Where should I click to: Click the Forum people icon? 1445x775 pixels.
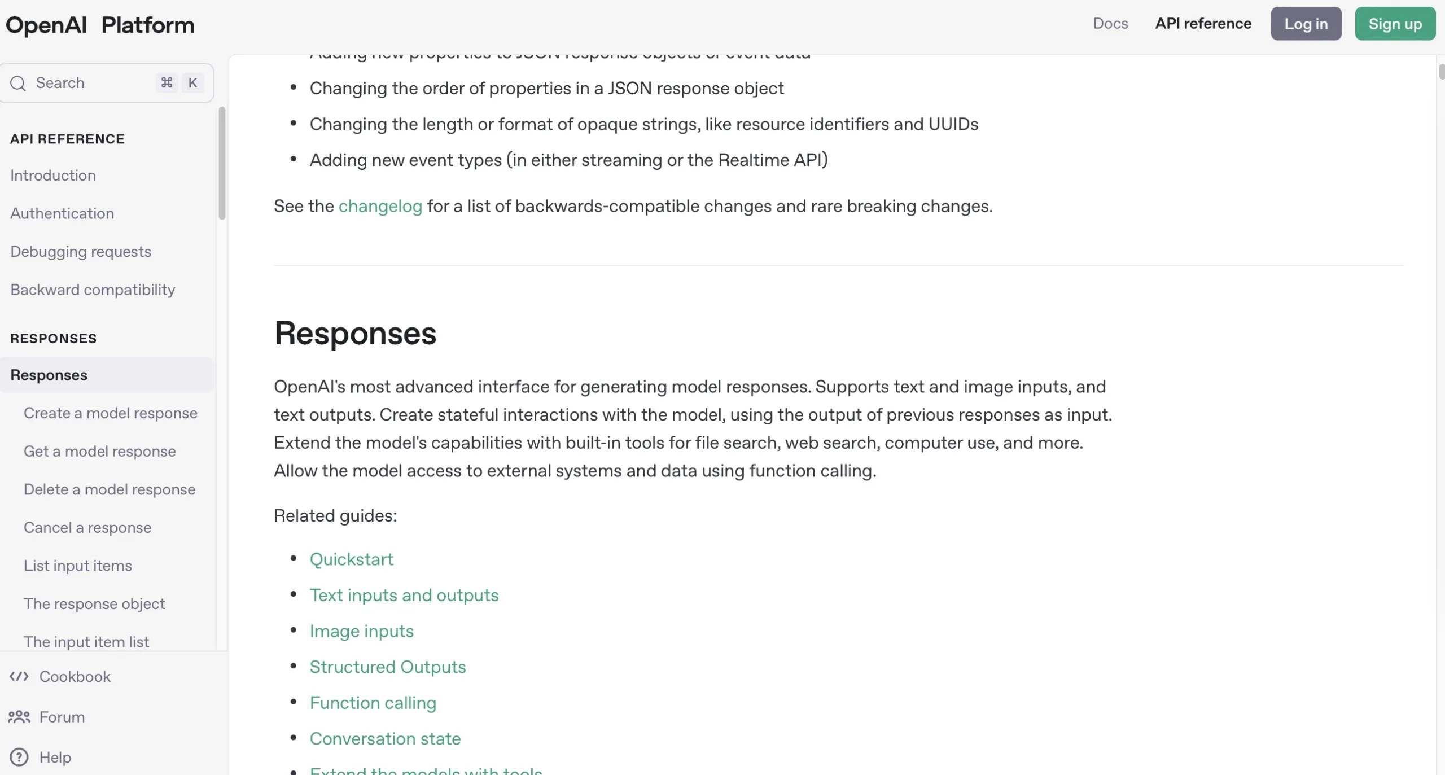point(19,717)
